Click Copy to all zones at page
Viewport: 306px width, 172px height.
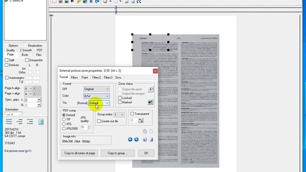pos(80,153)
